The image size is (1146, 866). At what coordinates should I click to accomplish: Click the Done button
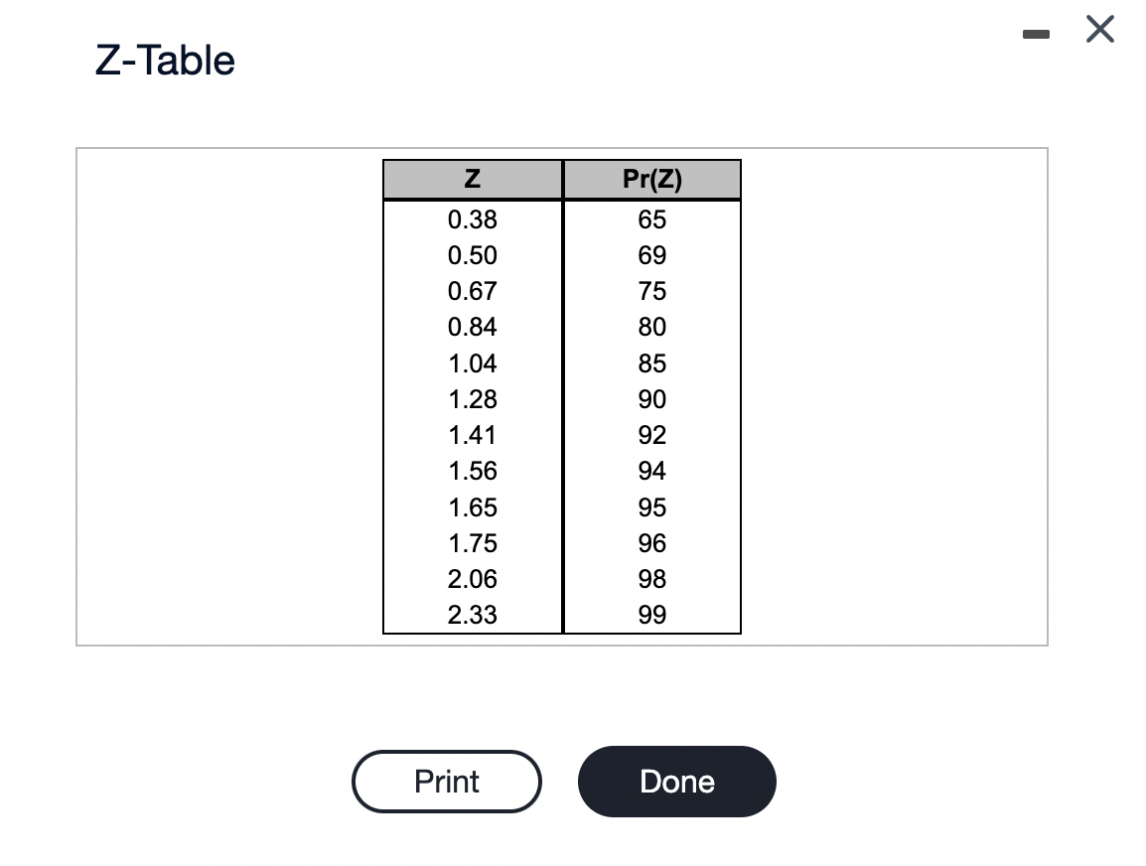click(x=676, y=782)
